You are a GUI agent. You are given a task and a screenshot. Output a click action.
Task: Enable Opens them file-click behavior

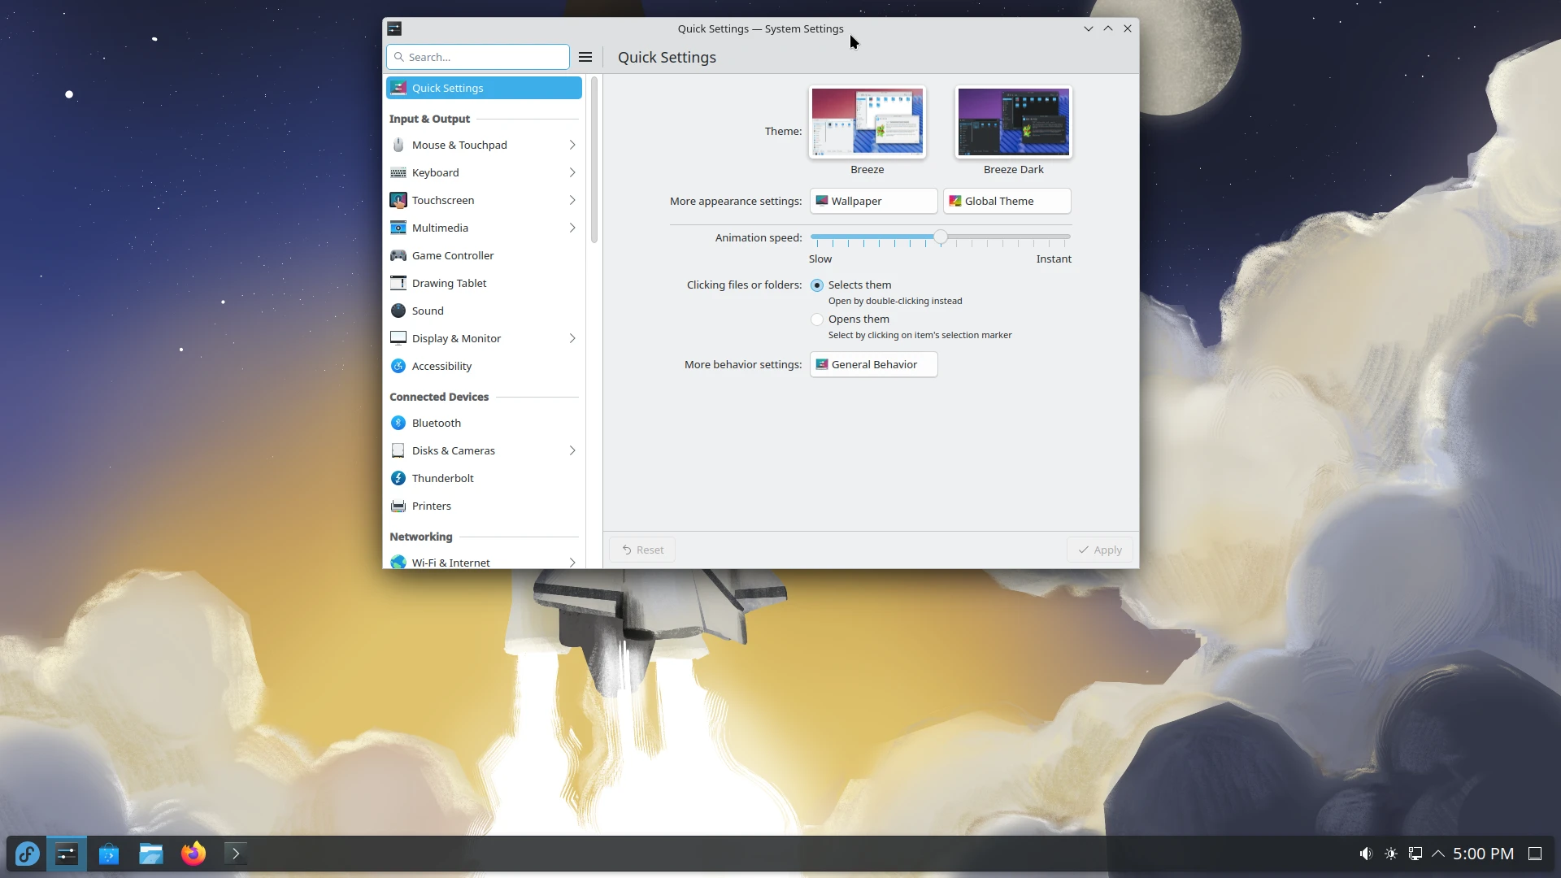817,319
